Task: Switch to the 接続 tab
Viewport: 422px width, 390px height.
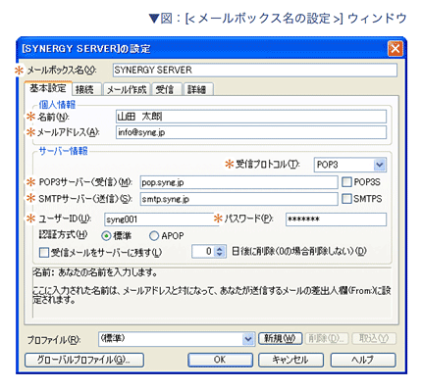Action: click(x=85, y=89)
